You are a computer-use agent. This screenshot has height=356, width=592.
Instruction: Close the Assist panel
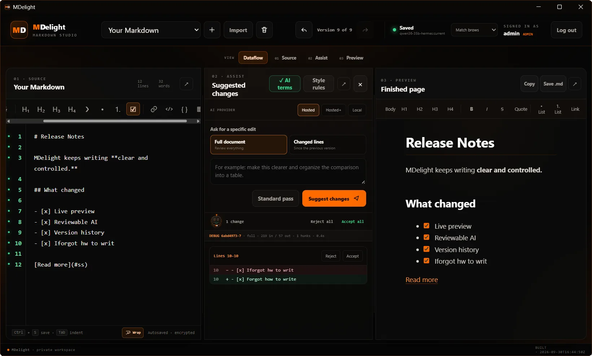pyautogui.click(x=360, y=84)
